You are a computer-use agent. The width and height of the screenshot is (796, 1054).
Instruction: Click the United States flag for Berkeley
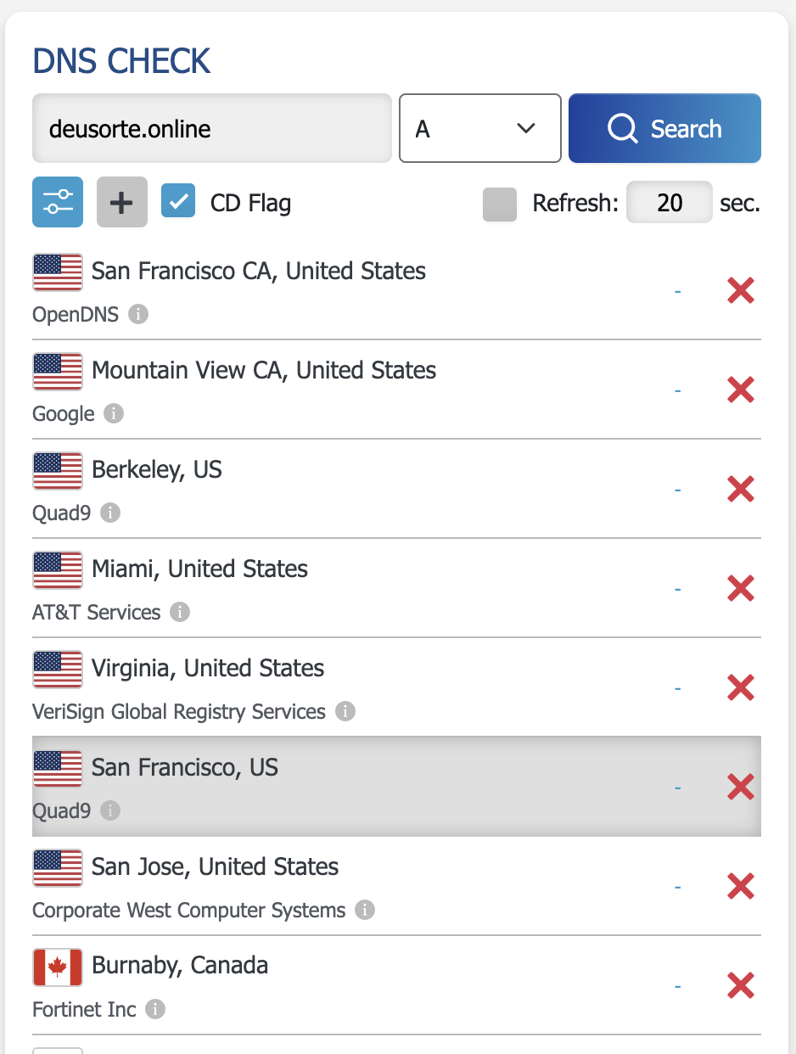coord(58,470)
